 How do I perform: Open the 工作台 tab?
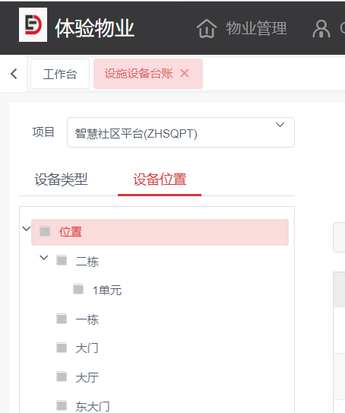(x=60, y=74)
